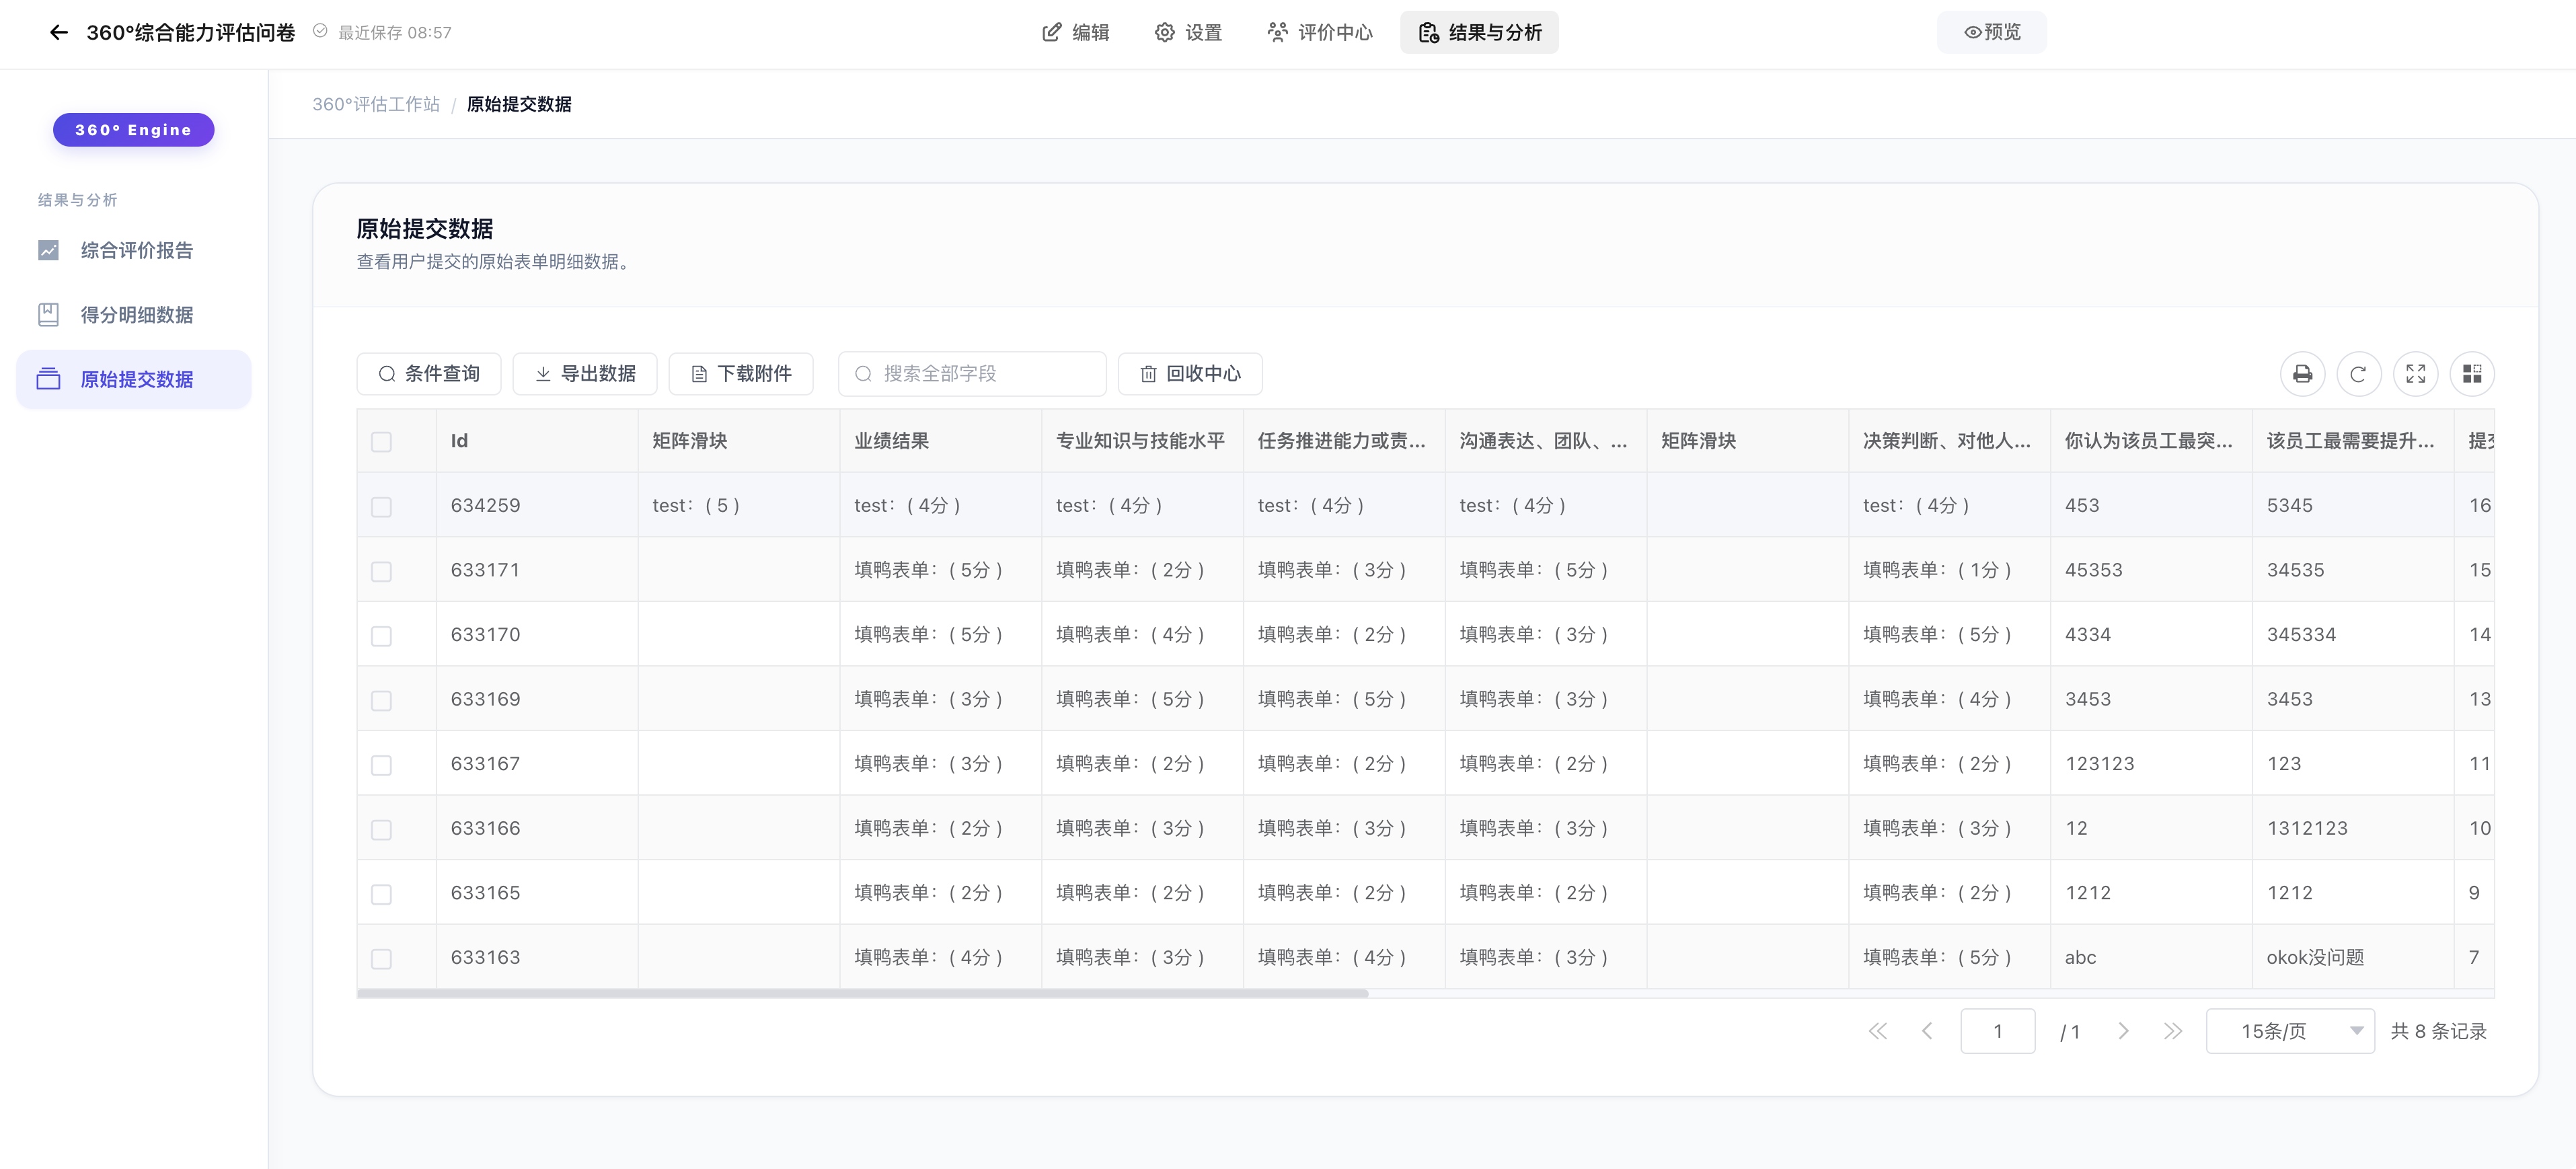Click the print icon

point(2302,374)
